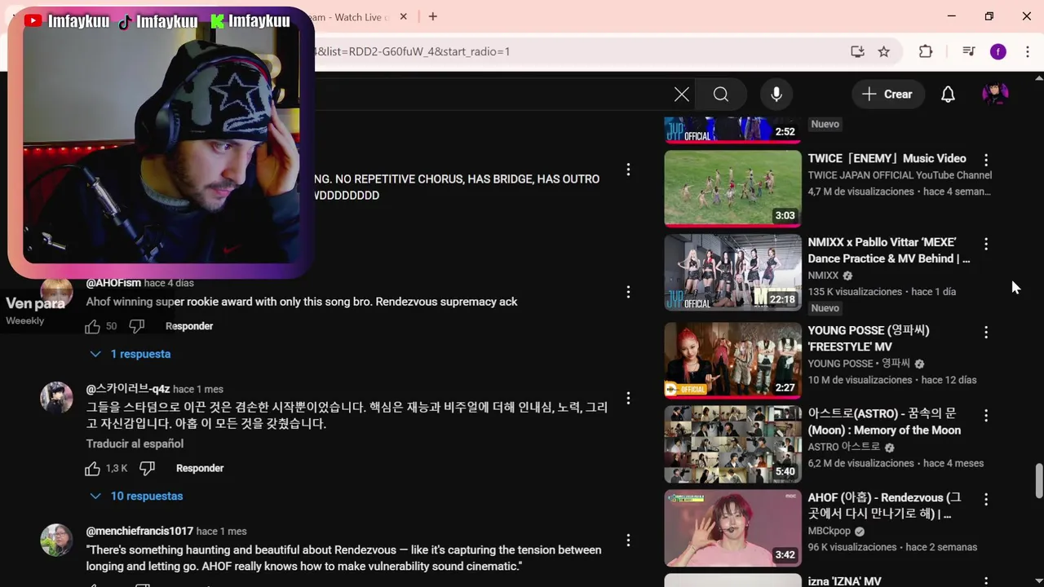Like the @AHOFism comment
The width and height of the screenshot is (1044, 587).
point(93,326)
